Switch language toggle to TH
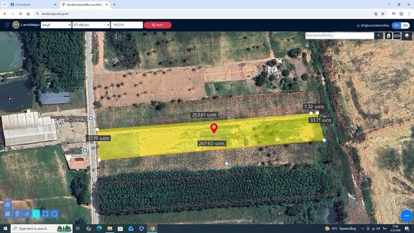The image size is (414, 233). [397, 25]
